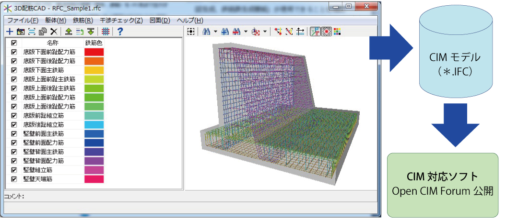Click the copy documents icon

[43, 32]
